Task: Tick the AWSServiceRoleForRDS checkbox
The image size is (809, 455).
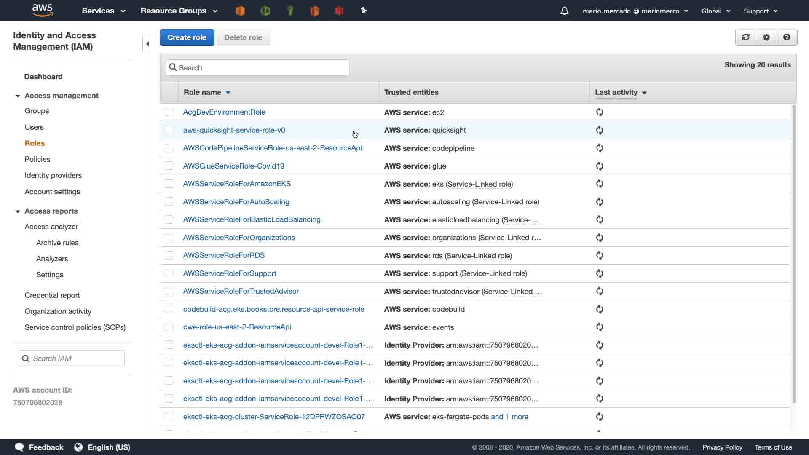Action: pyautogui.click(x=169, y=255)
